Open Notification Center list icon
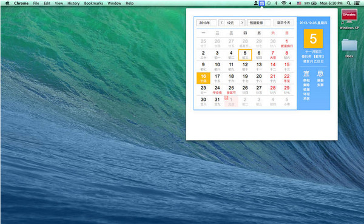Screen dimensions: 364x224 357,3
